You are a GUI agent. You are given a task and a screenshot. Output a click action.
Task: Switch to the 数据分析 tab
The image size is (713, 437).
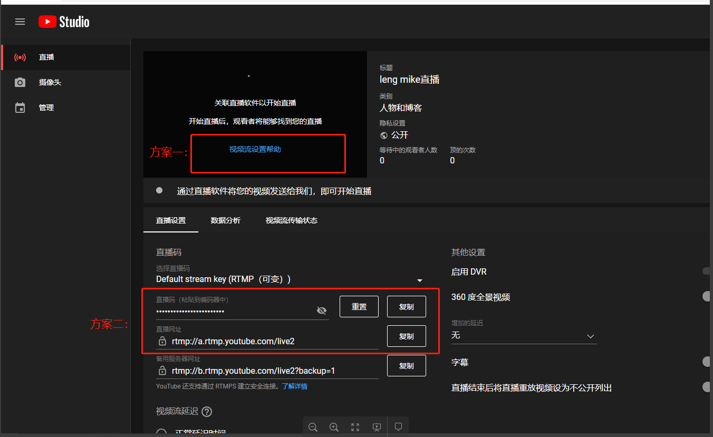coord(226,221)
